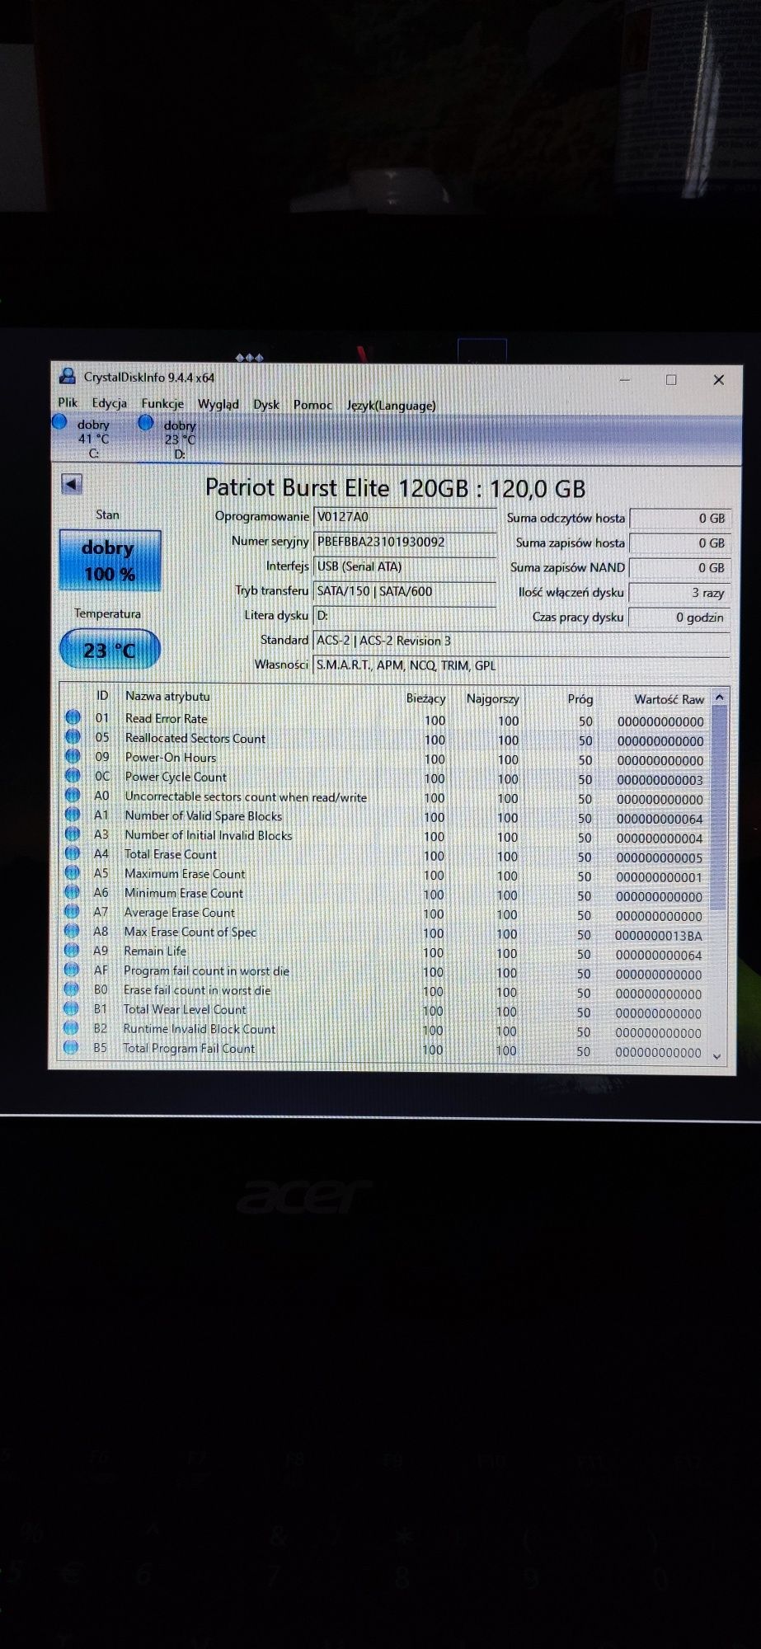Screen dimensions: 761x1649
Task: Click raw value 0000000013BA
Action: (x=659, y=936)
